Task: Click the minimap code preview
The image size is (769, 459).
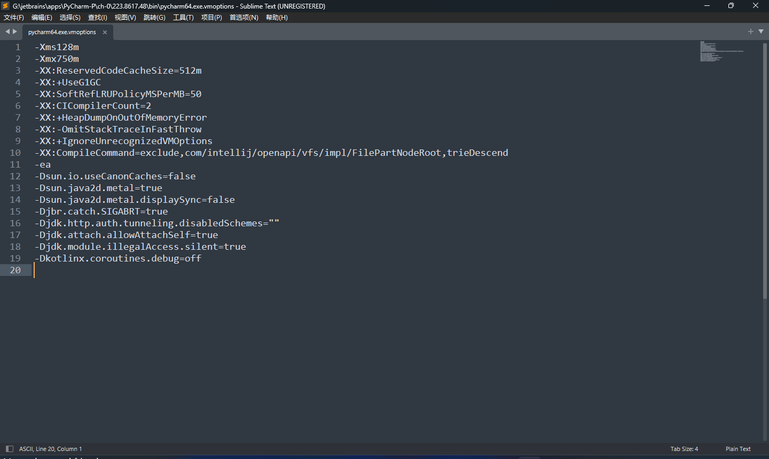Action: pos(721,51)
